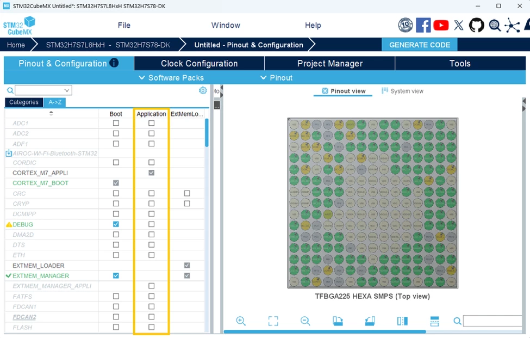Focus the pin search field
Viewport: 530px width, 338px height.
pyautogui.click(x=492, y=321)
